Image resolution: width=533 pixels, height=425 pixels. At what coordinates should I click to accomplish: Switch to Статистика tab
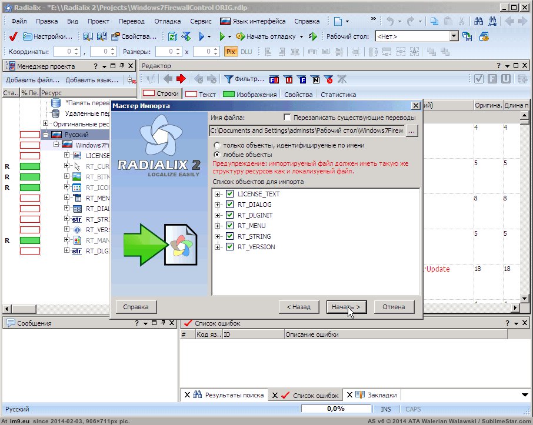(x=338, y=95)
